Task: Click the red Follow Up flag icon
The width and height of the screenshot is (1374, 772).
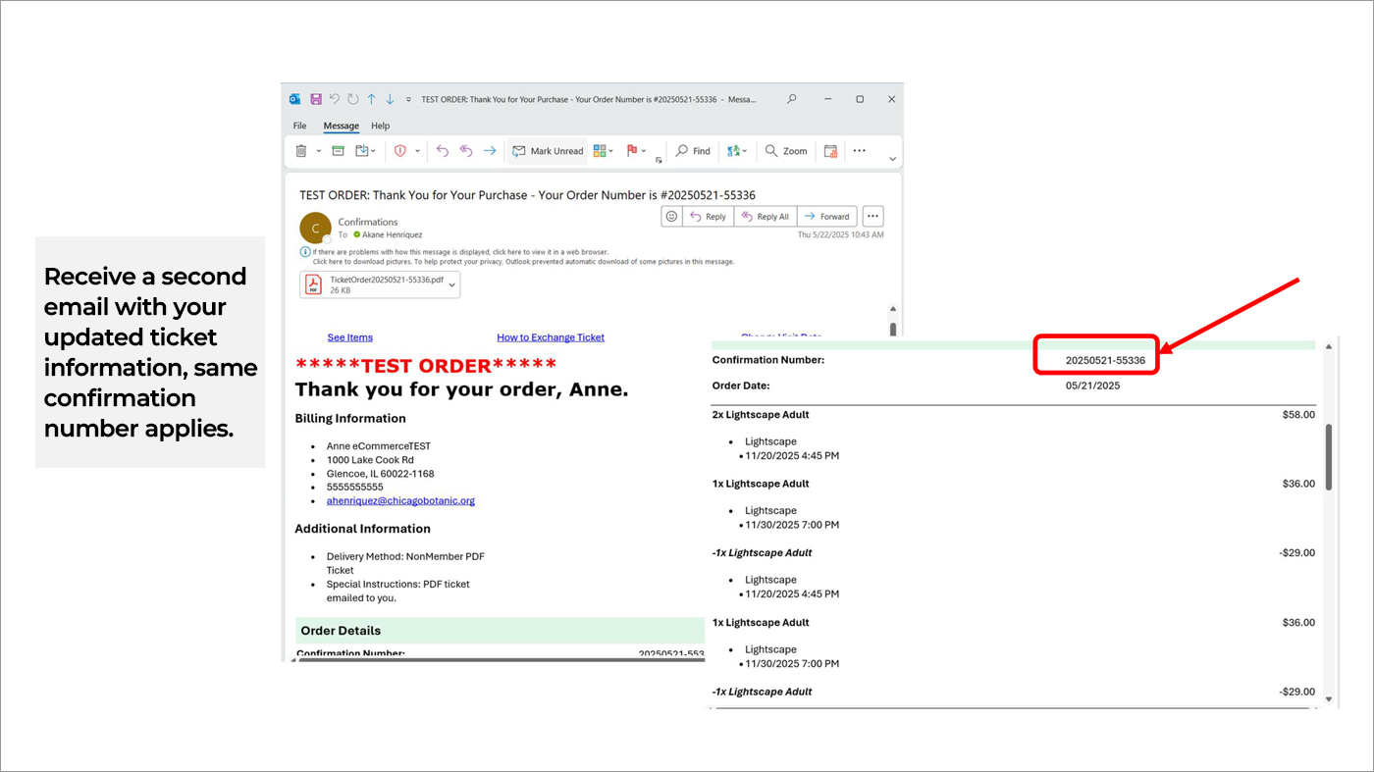Action: (x=632, y=151)
